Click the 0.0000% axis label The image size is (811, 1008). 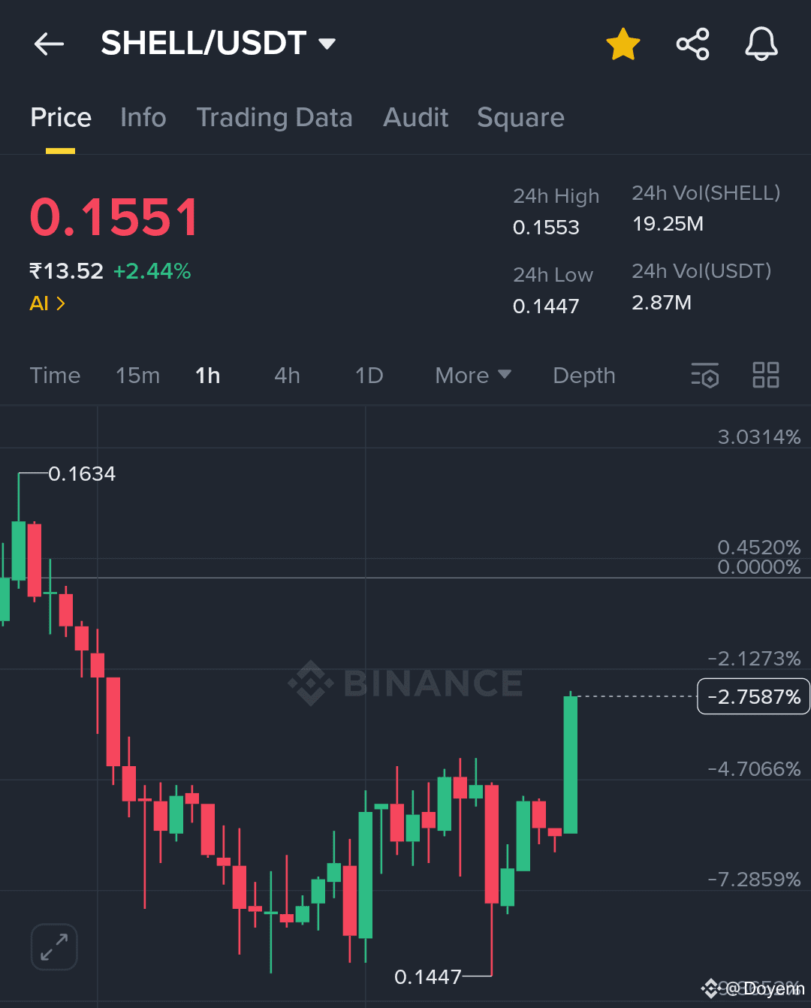point(759,567)
